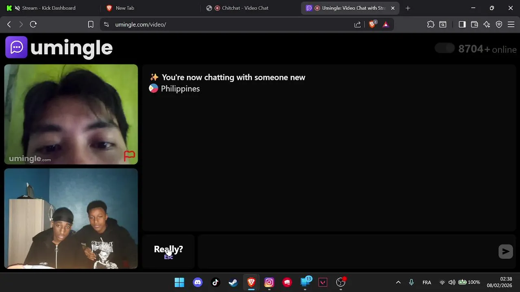Screen dimensions: 520x292
Task: Focus the chat message input field
Action: click(x=347, y=251)
